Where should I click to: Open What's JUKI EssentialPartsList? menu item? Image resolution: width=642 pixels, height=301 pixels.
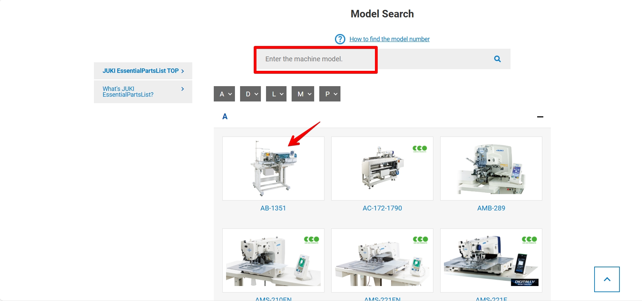[143, 92]
